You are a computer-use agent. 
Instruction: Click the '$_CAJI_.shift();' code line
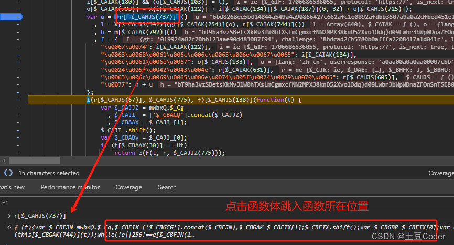click(128, 130)
